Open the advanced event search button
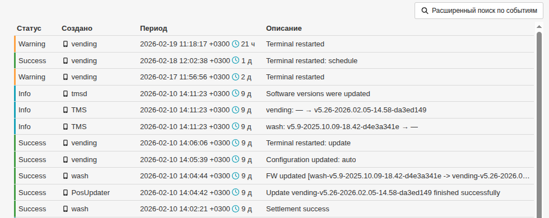 pos(478,11)
